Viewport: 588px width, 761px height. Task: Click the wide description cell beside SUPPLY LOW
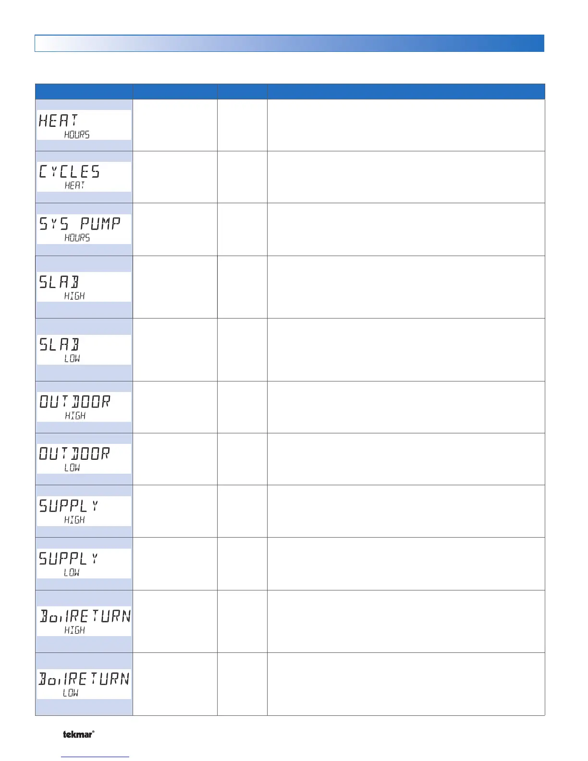pos(406,564)
